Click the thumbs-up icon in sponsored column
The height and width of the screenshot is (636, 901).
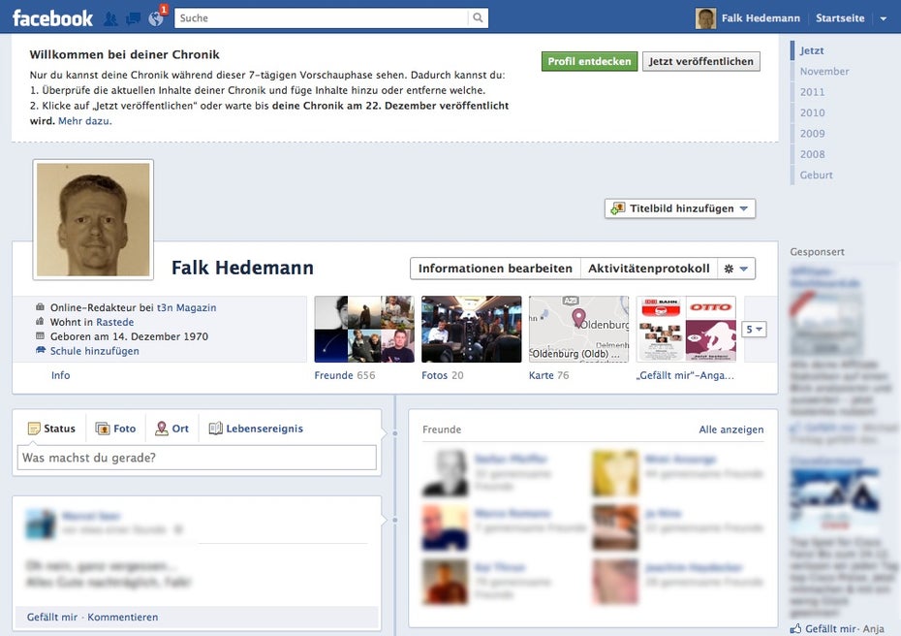tap(795, 628)
